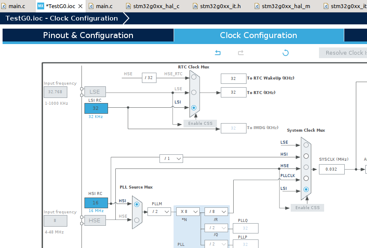Click the undo arrow icon
Viewport: 367px width, 248px height.
click(217, 52)
